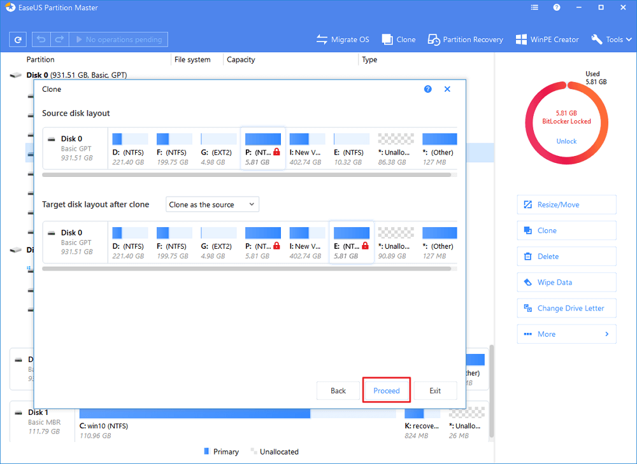
Task: Select source unallocated space of 86.38 GB
Action: [x=396, y=149]
